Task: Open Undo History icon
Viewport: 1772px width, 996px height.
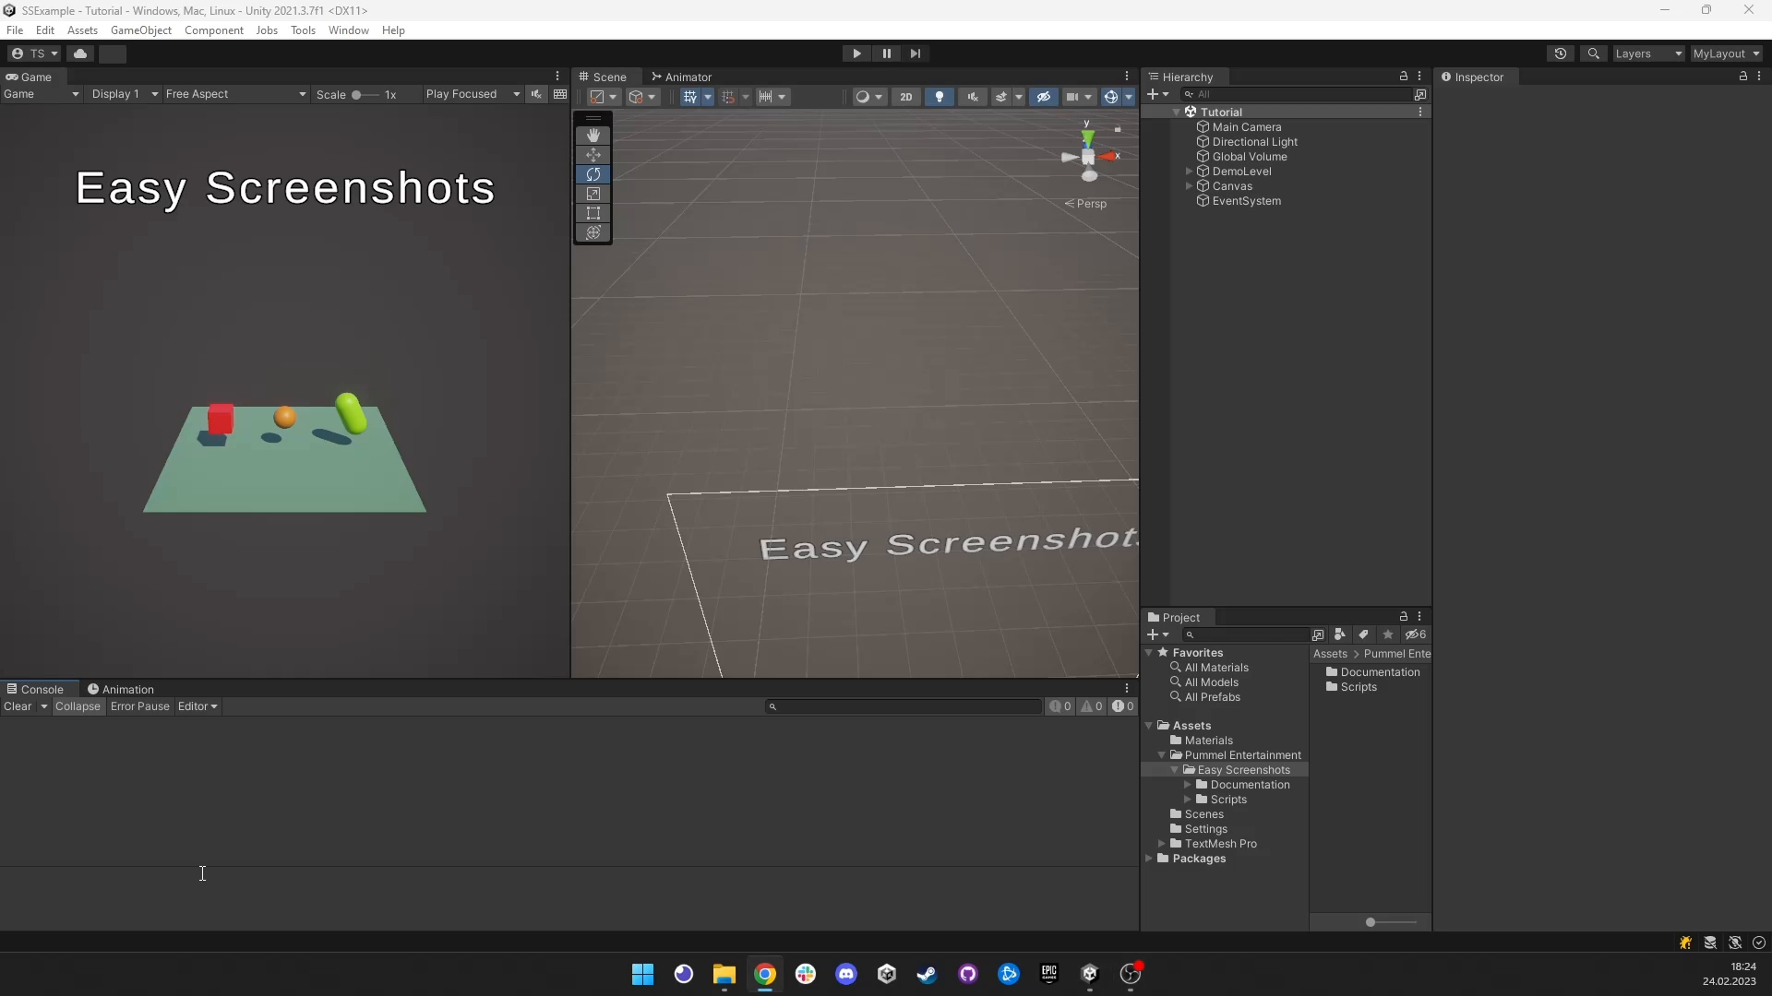Action: (1561, 53)
